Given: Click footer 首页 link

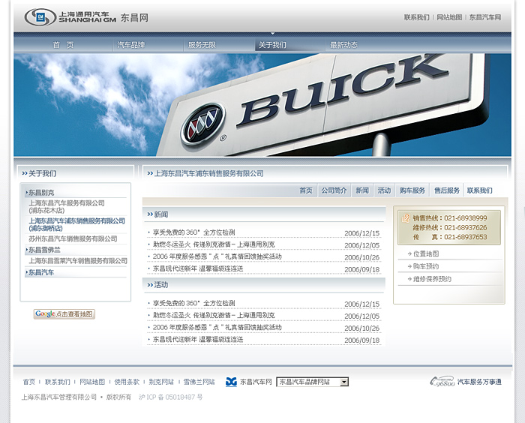Looking at the screenshot, I should pos(29,382).
